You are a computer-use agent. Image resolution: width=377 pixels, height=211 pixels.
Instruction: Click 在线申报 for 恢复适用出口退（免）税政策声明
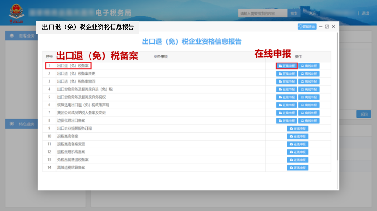pyautogui.click(x=287, y=105)
